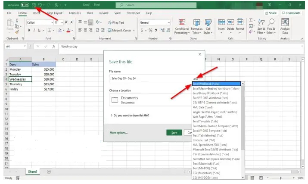Image resolution: width=308 pixels, height=184 pixels.
Task: Choose Documents location in save dialog
Action: (150, 100)
